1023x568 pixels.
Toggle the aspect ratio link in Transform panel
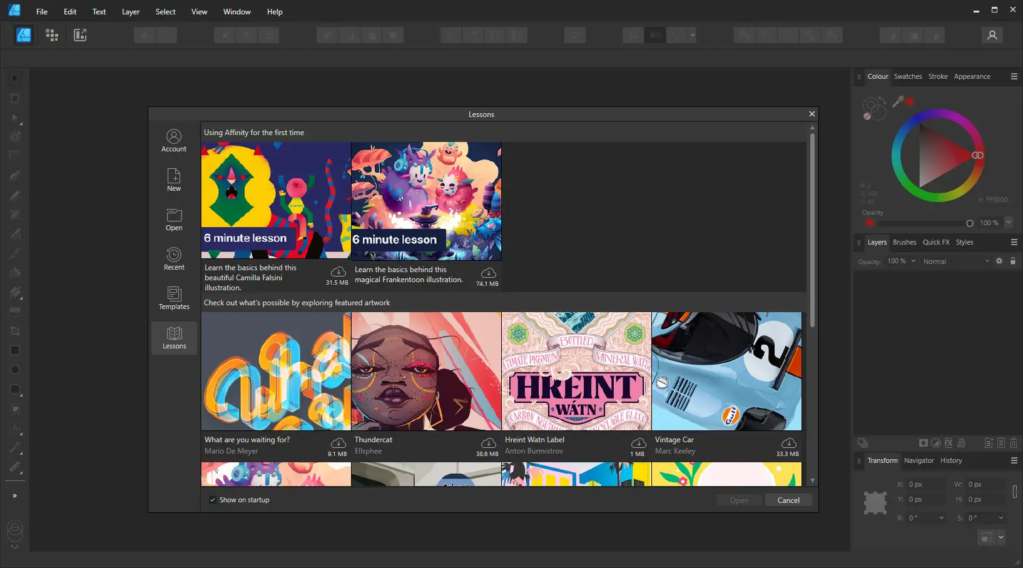click(x=1014, y=492)
